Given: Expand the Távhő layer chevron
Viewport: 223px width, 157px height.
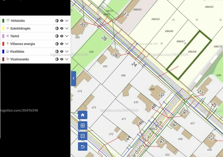Looking at the screenshot, I should (x=67, y=36).
